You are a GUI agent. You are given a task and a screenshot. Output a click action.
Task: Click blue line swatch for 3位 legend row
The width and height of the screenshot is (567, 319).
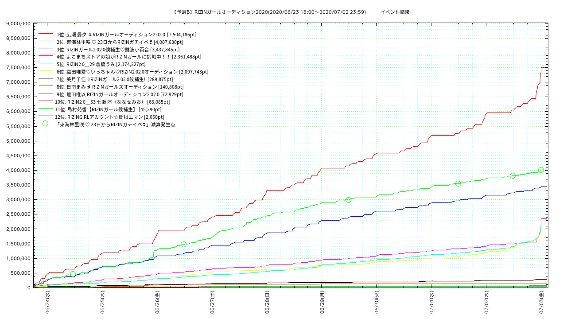coord(46,49)
